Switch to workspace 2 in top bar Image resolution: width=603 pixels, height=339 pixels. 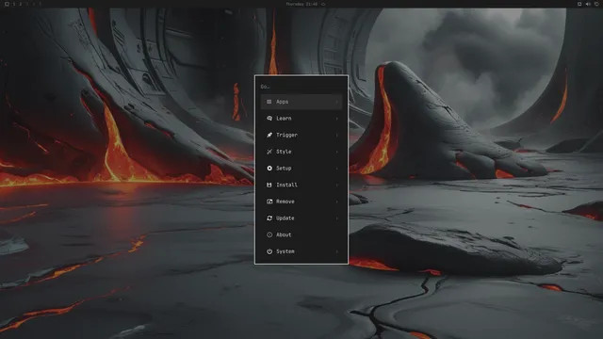(21, 4)
